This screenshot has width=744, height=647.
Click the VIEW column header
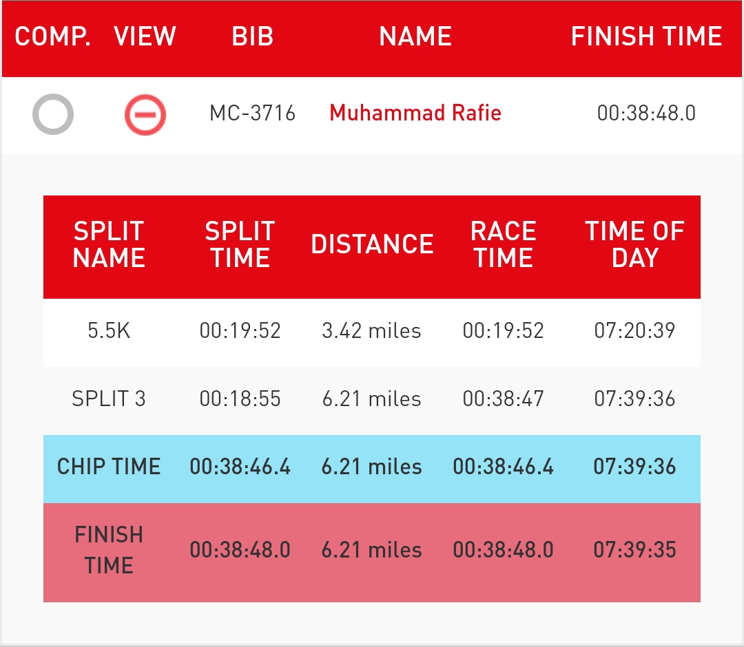[x=145, y=36]
